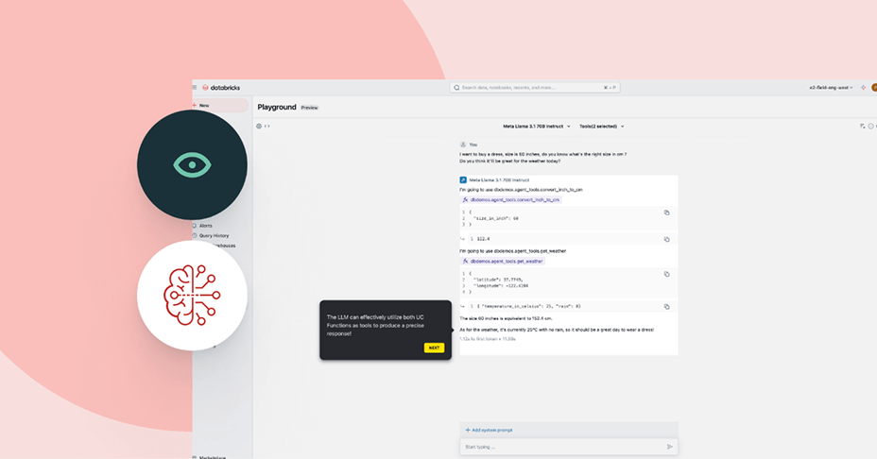
Task: Show code view with angle-brackets icon
Action: (267, 127)
